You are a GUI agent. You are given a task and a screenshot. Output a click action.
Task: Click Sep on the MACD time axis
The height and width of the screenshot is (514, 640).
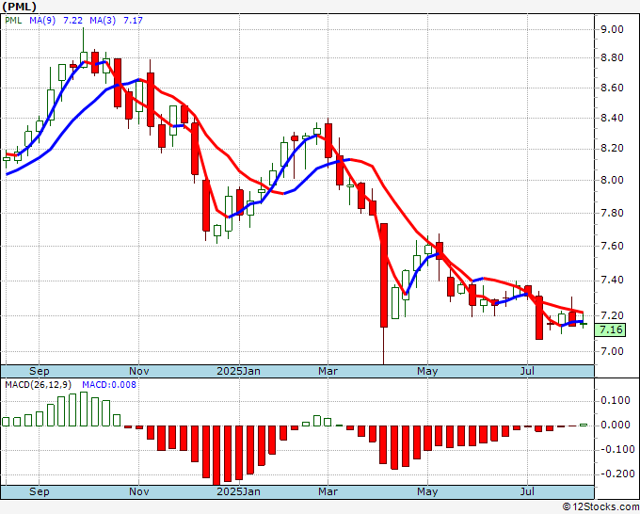point(40,491)
